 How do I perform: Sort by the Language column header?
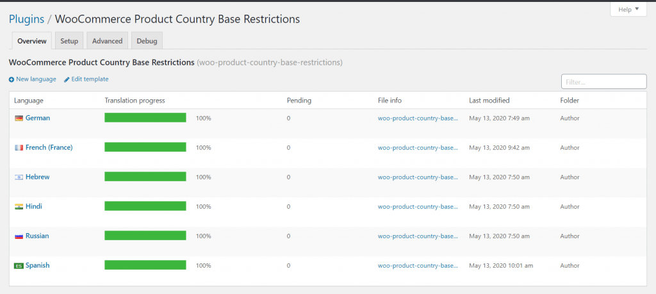click(x=29, y=101)
